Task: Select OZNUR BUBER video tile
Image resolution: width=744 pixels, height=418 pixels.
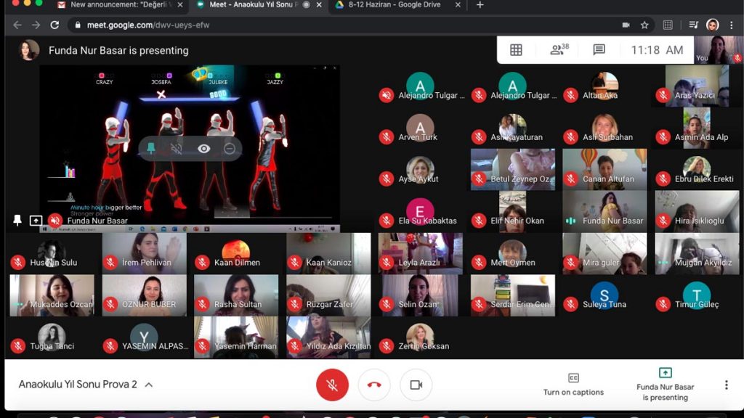Action: (145, 295)
